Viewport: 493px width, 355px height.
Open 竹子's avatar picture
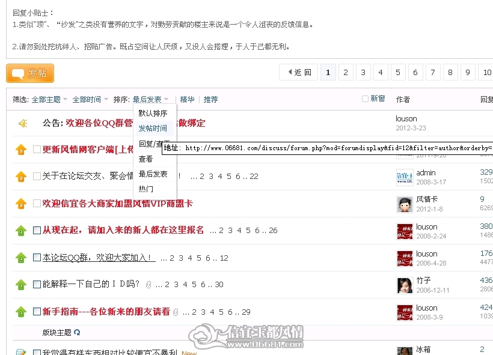pos(405,285)
